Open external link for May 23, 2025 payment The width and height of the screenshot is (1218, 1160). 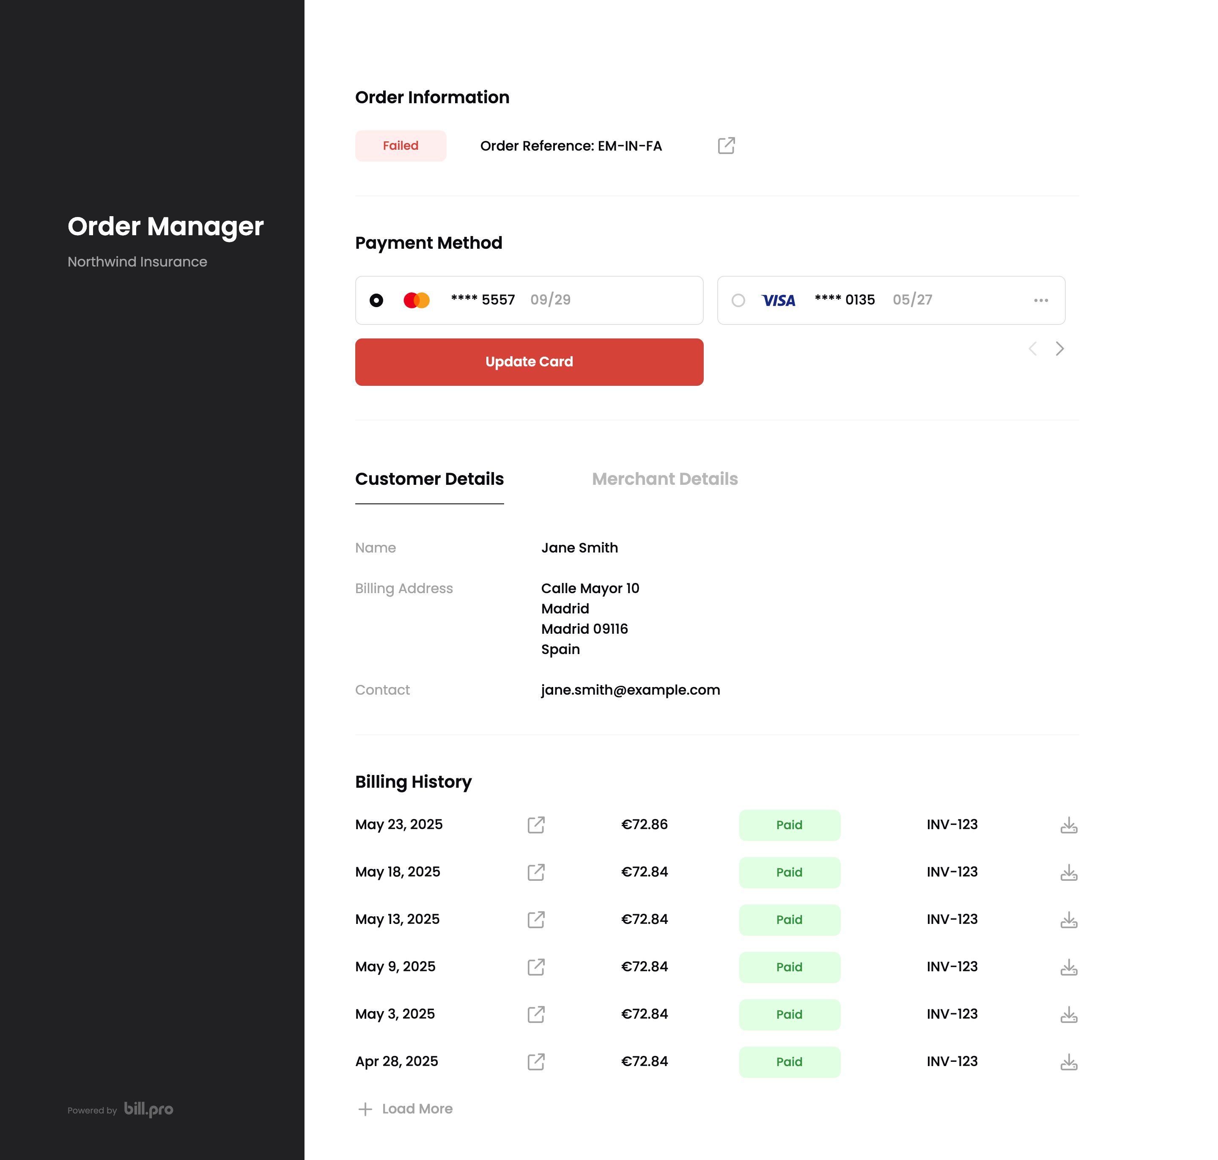(x=536, y=825)
